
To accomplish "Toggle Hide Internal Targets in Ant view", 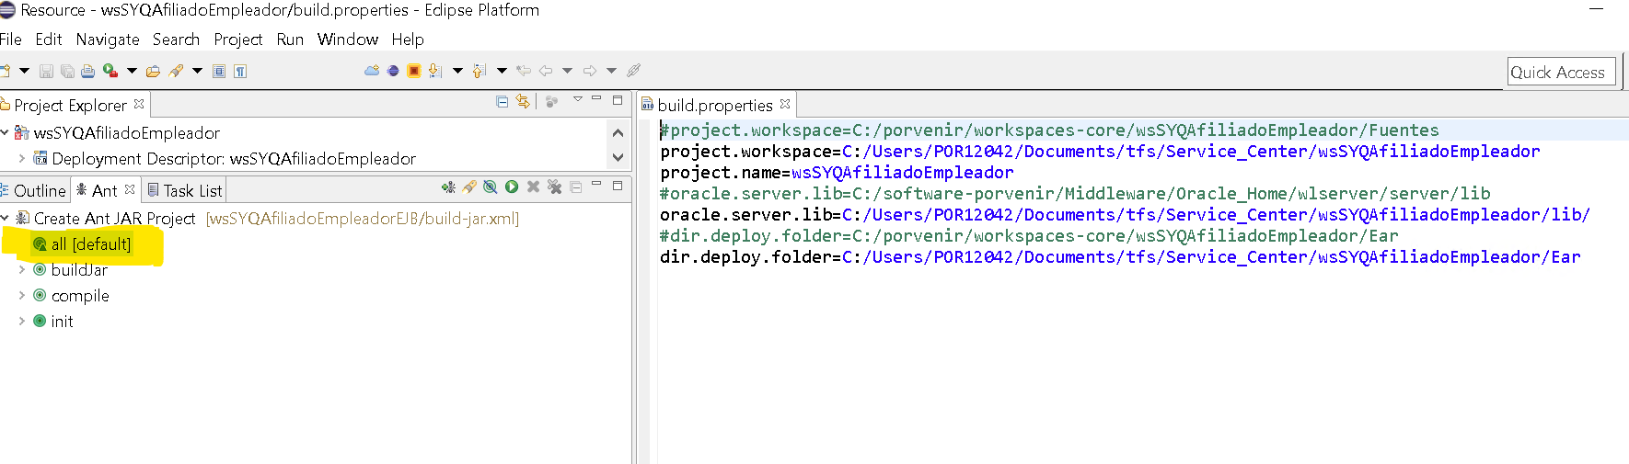I will pyautogui.click(x=491, y=187).
